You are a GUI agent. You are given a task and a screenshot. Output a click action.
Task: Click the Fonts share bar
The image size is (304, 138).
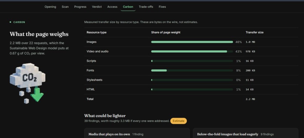192,70
